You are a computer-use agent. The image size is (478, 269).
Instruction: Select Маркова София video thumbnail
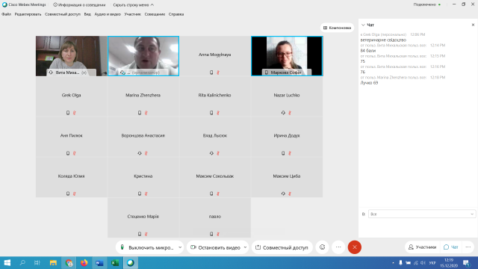click(x=287, y=56)
